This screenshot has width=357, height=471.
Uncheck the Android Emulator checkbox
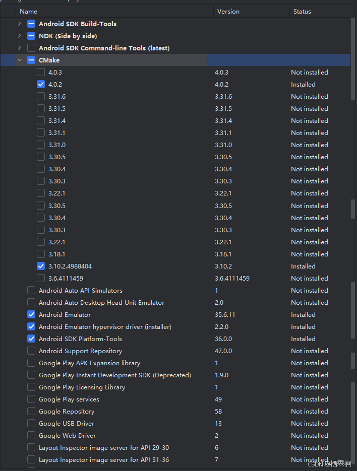[31, 314]
